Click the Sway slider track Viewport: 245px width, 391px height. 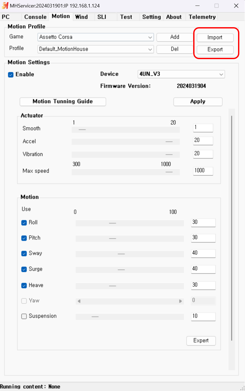pyautogui.click(x=130, y=254)
